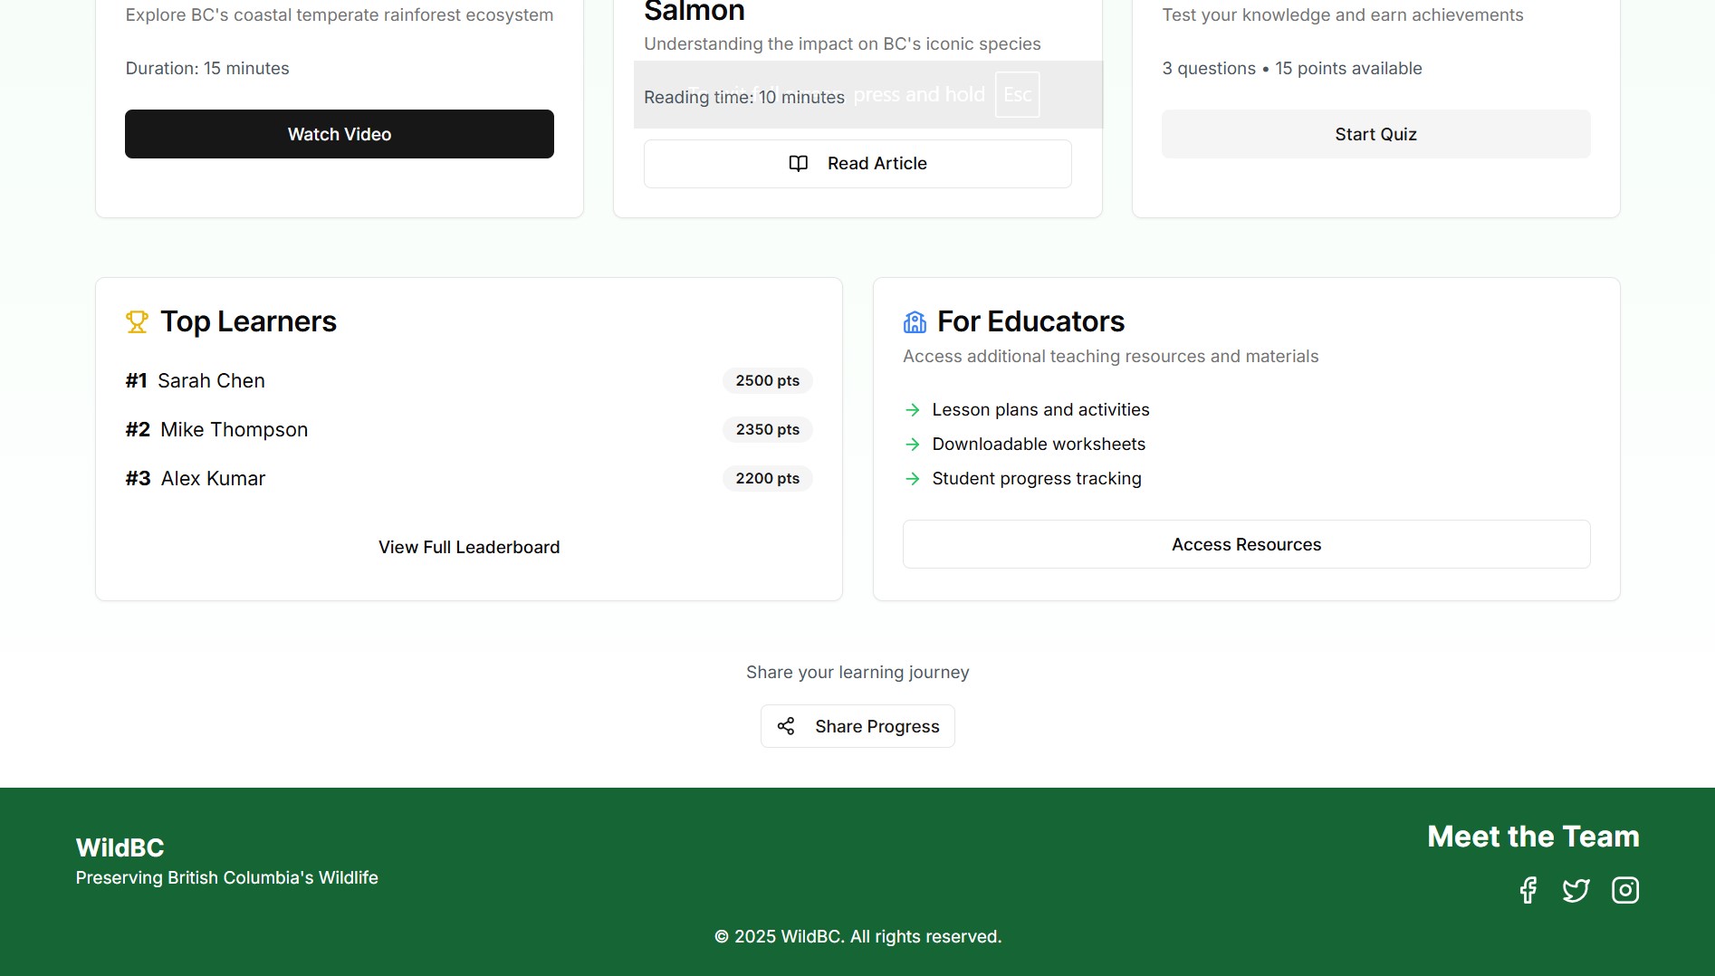Image resolution: width=1715 pixels, height=976 pixels.
Task: Click the school icon beside For Educators
Action: pos(915,321)
